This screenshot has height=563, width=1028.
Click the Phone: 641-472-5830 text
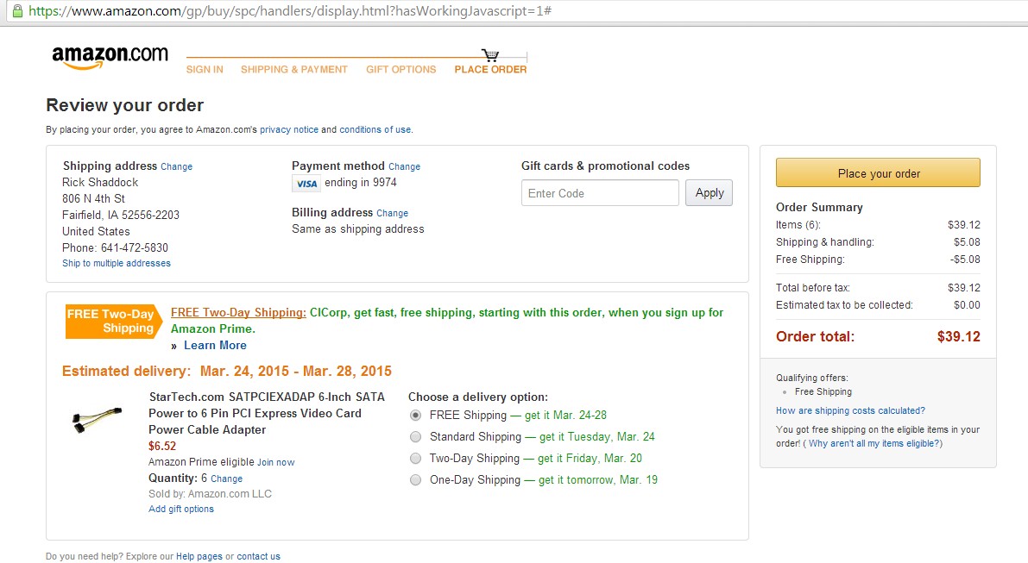pyautogui.click(x=115, y=247)
